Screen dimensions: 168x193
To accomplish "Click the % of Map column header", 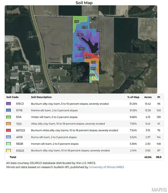I will click(133, 97).
